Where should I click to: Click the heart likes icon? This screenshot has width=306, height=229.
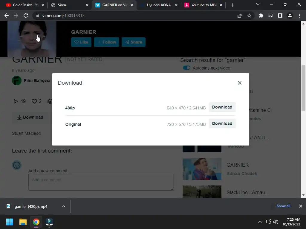point(34,101)
